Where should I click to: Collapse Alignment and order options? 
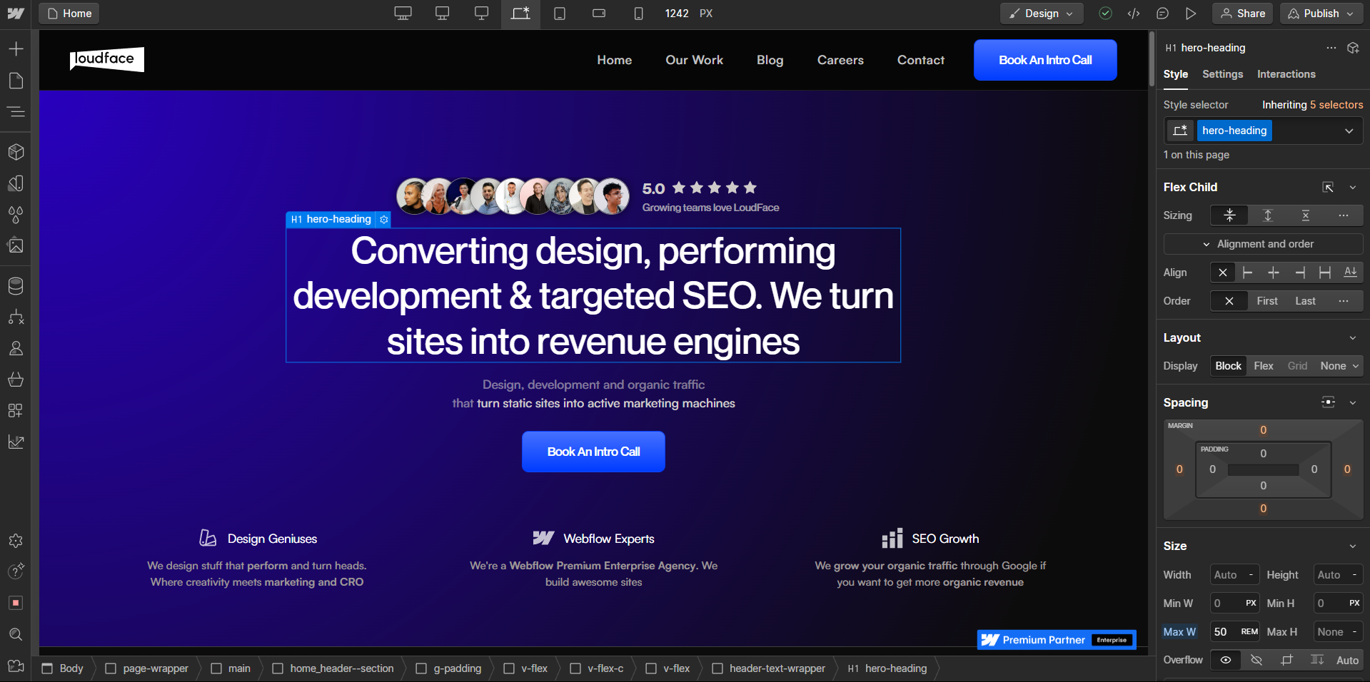coord(1264,244)
